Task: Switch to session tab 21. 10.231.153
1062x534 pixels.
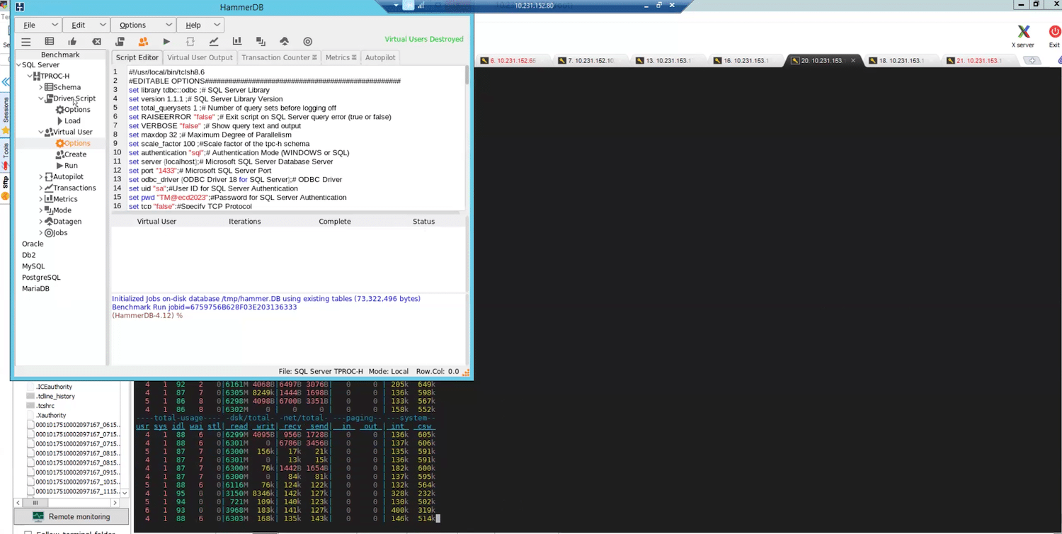Action: (980, 61)
